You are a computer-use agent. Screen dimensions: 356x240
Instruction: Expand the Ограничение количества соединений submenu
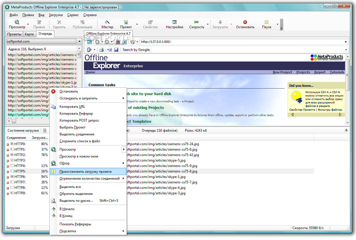click(123, 178)
